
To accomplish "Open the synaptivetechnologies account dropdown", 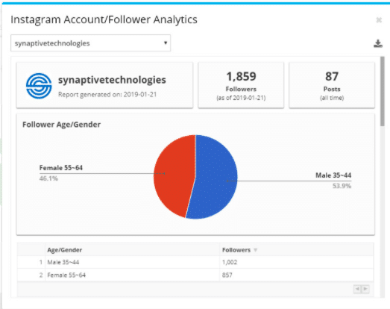I will (90, 43).
